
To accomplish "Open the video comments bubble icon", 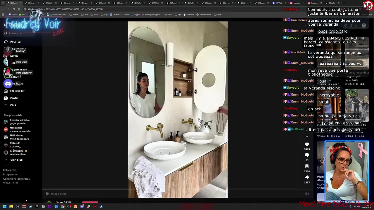I will [x=307, y=155].
